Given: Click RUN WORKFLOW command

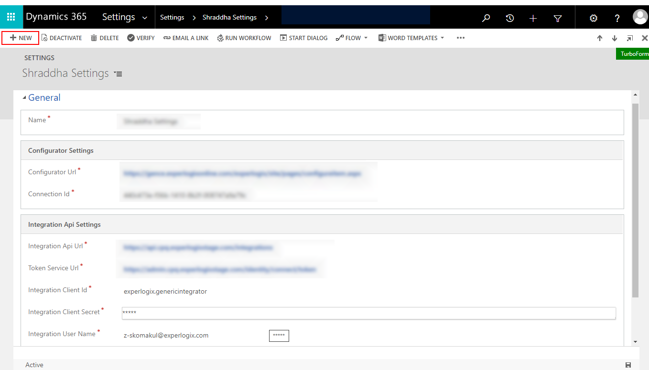Looking at the screenshot, I should 244,38.
